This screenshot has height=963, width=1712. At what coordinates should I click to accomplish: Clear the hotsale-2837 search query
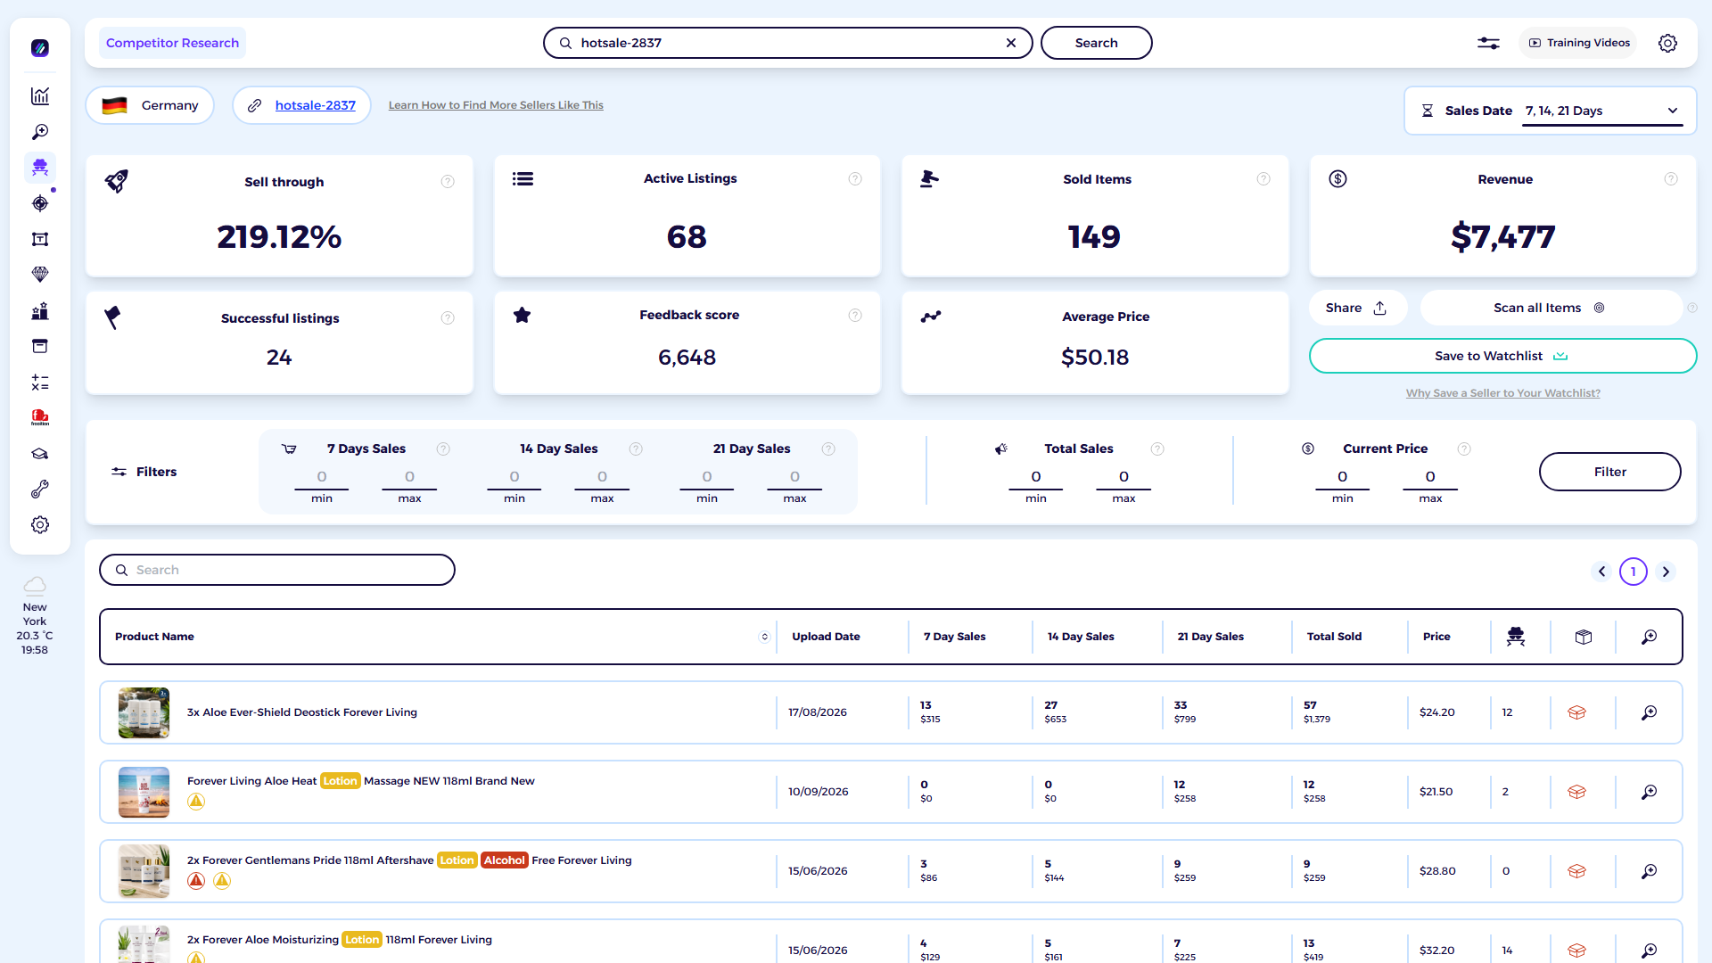click(x=1011, y=43)
